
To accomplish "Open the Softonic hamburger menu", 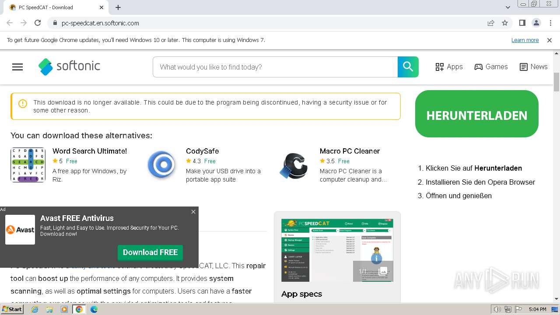I will click(x=17, y=67).
